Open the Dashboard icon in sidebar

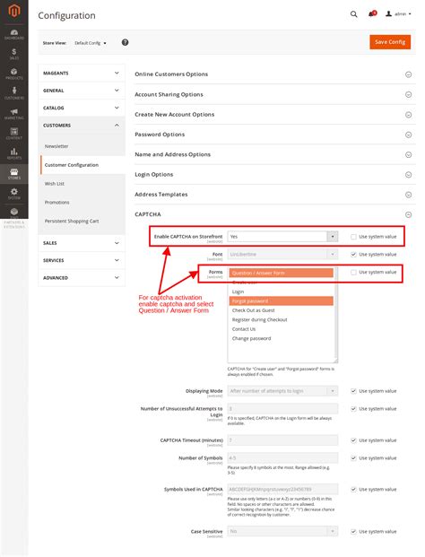(13, 34)
